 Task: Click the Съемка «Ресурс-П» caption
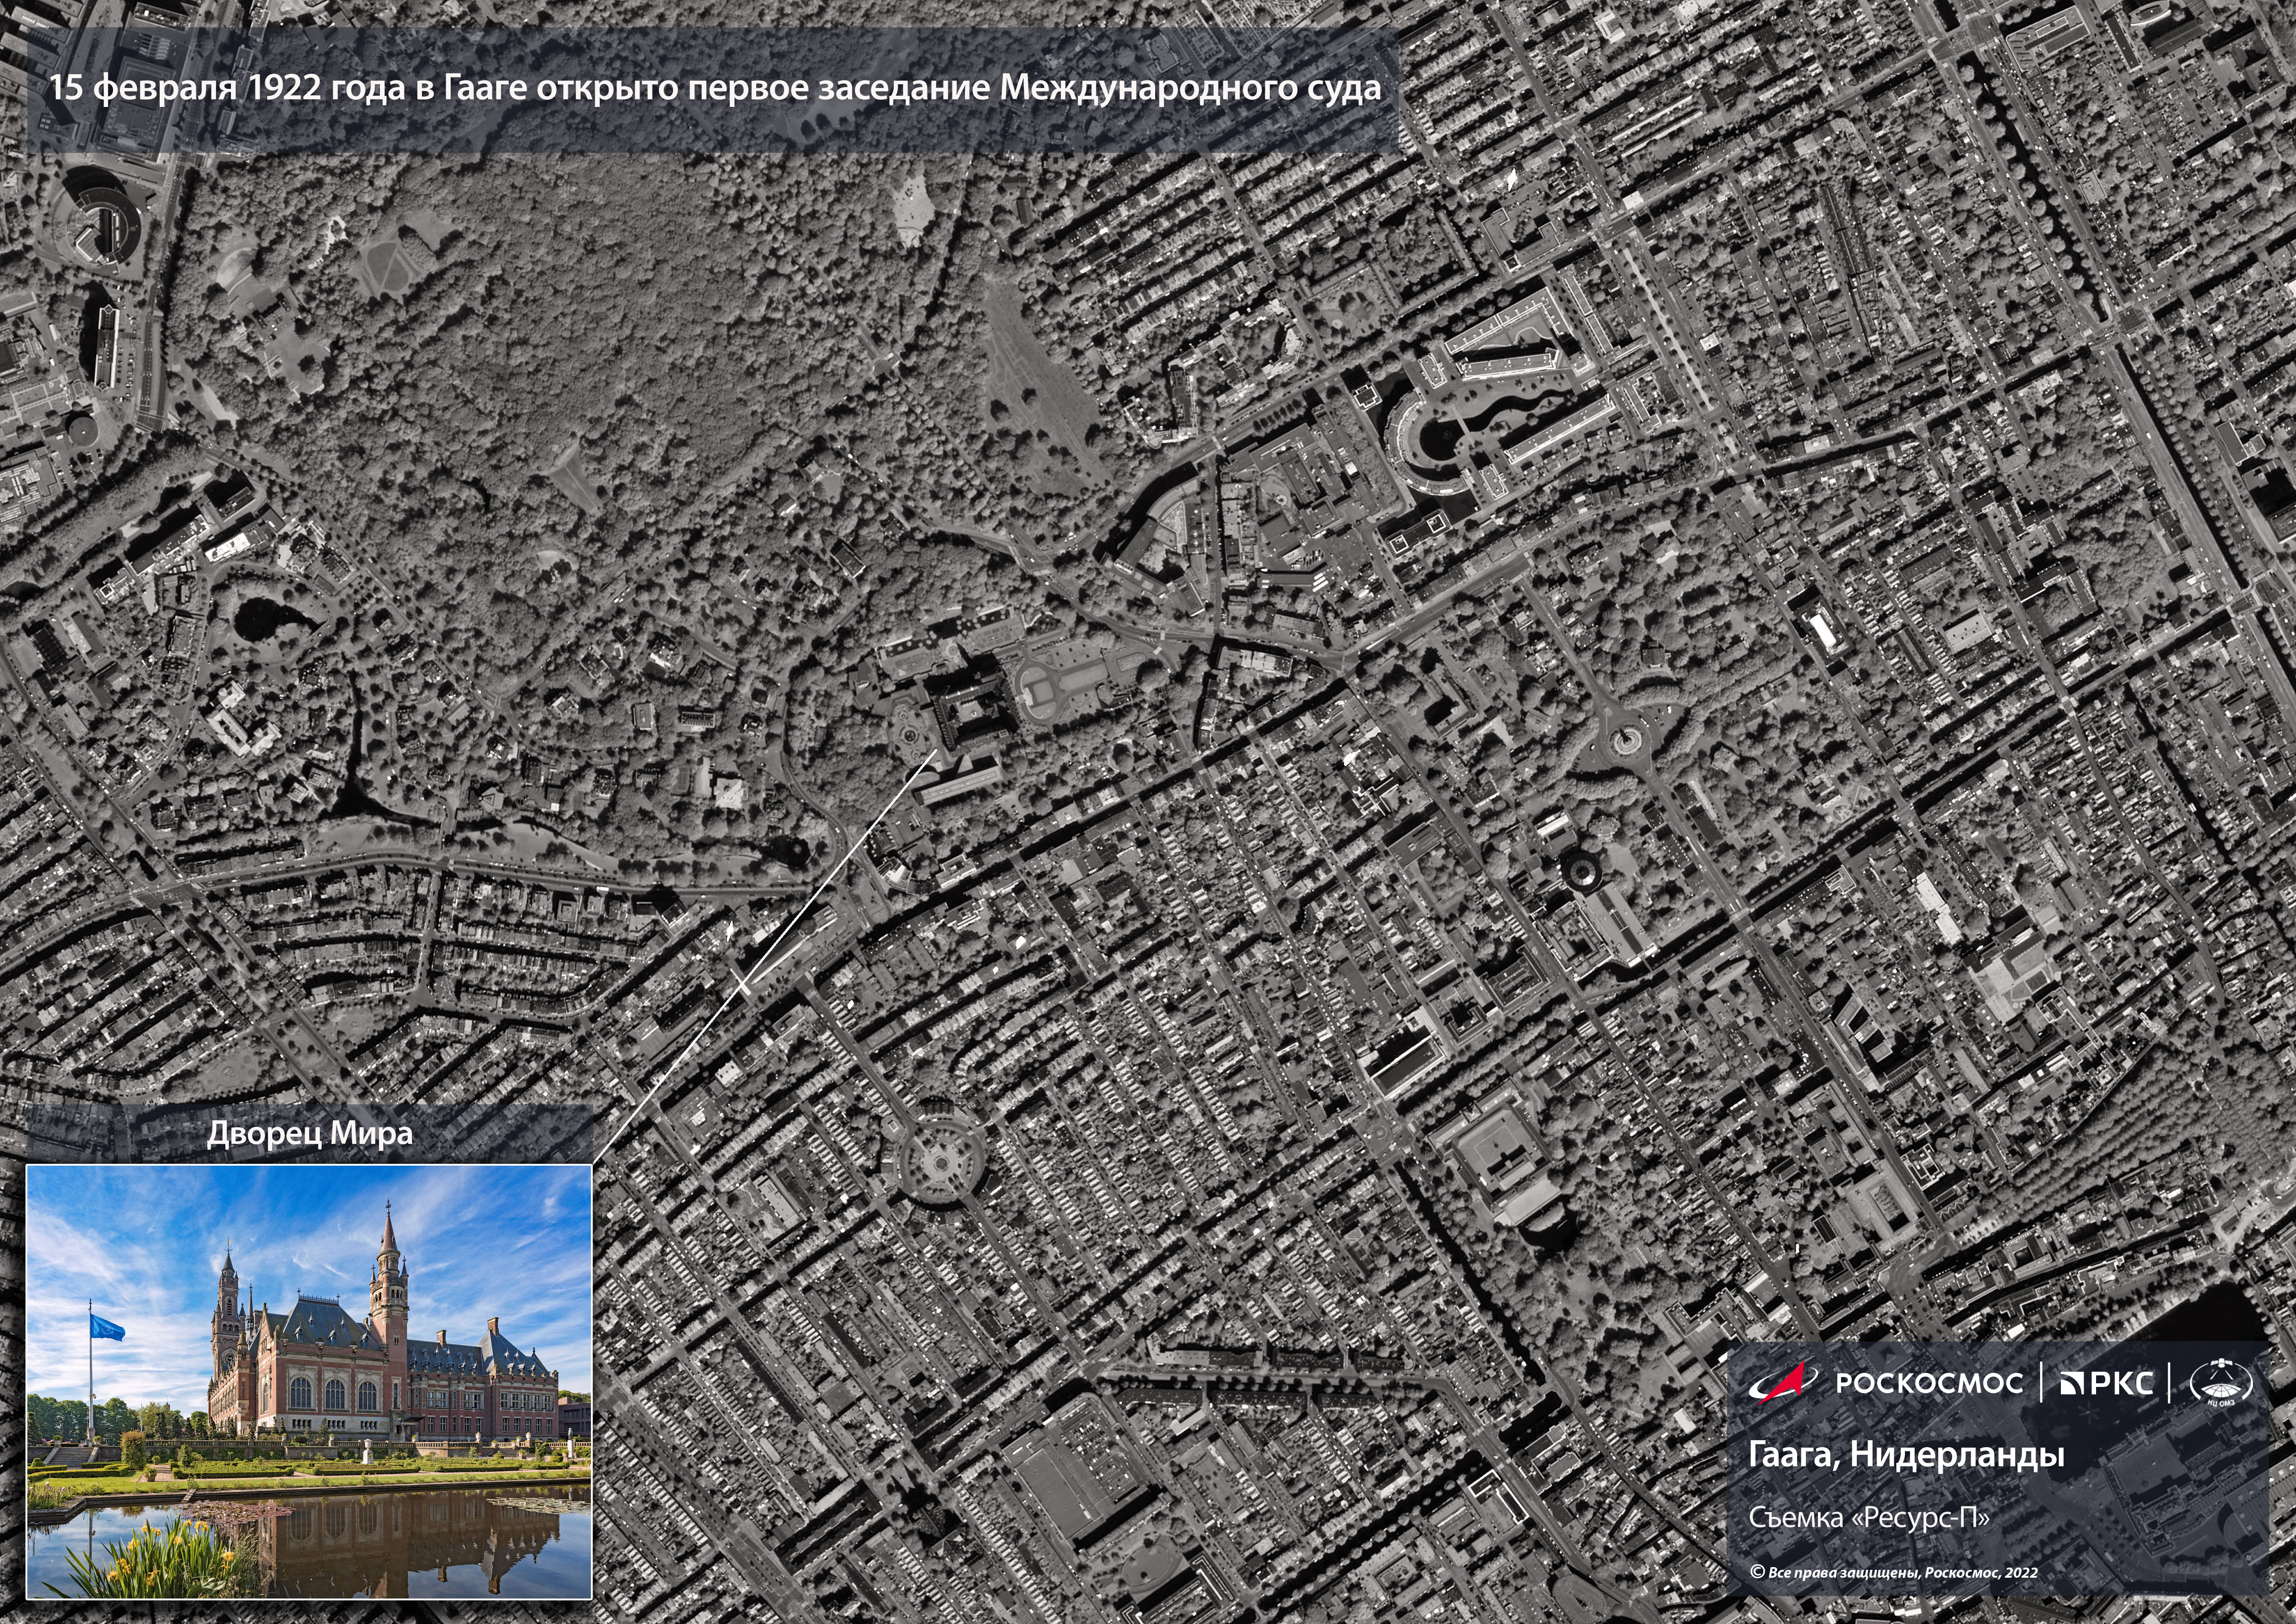(x=1869, y=1517)
